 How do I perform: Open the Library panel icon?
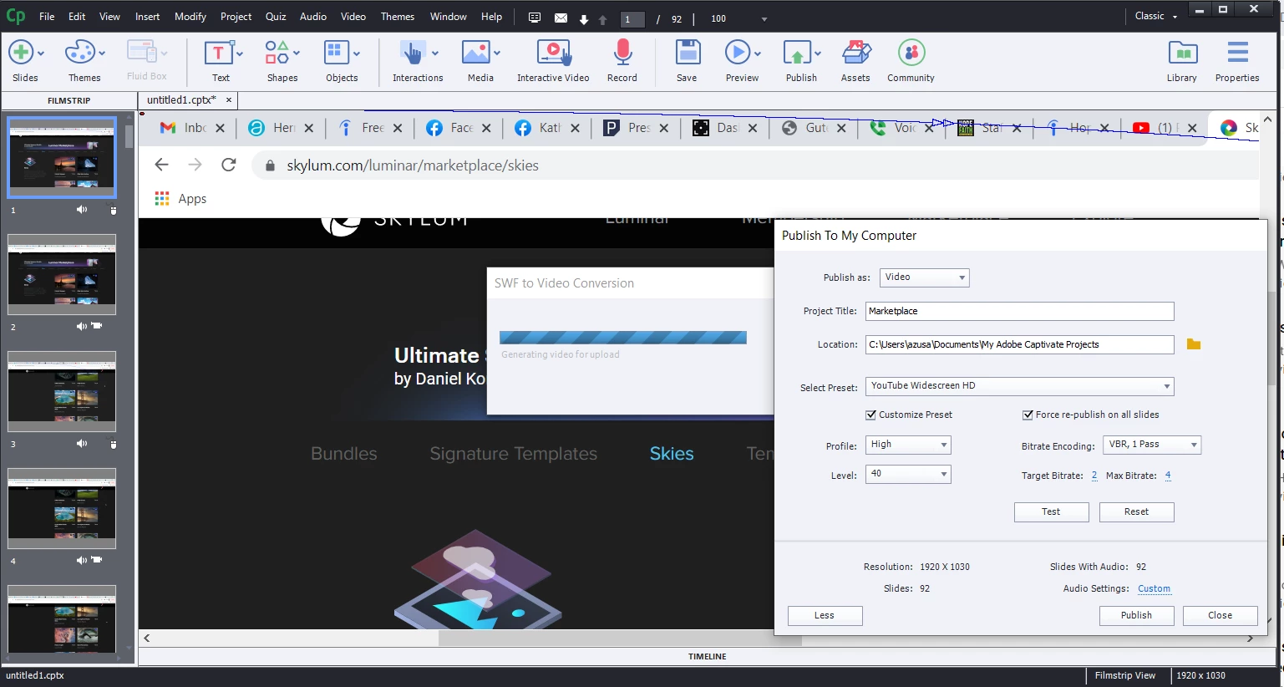pos(1182,53)
